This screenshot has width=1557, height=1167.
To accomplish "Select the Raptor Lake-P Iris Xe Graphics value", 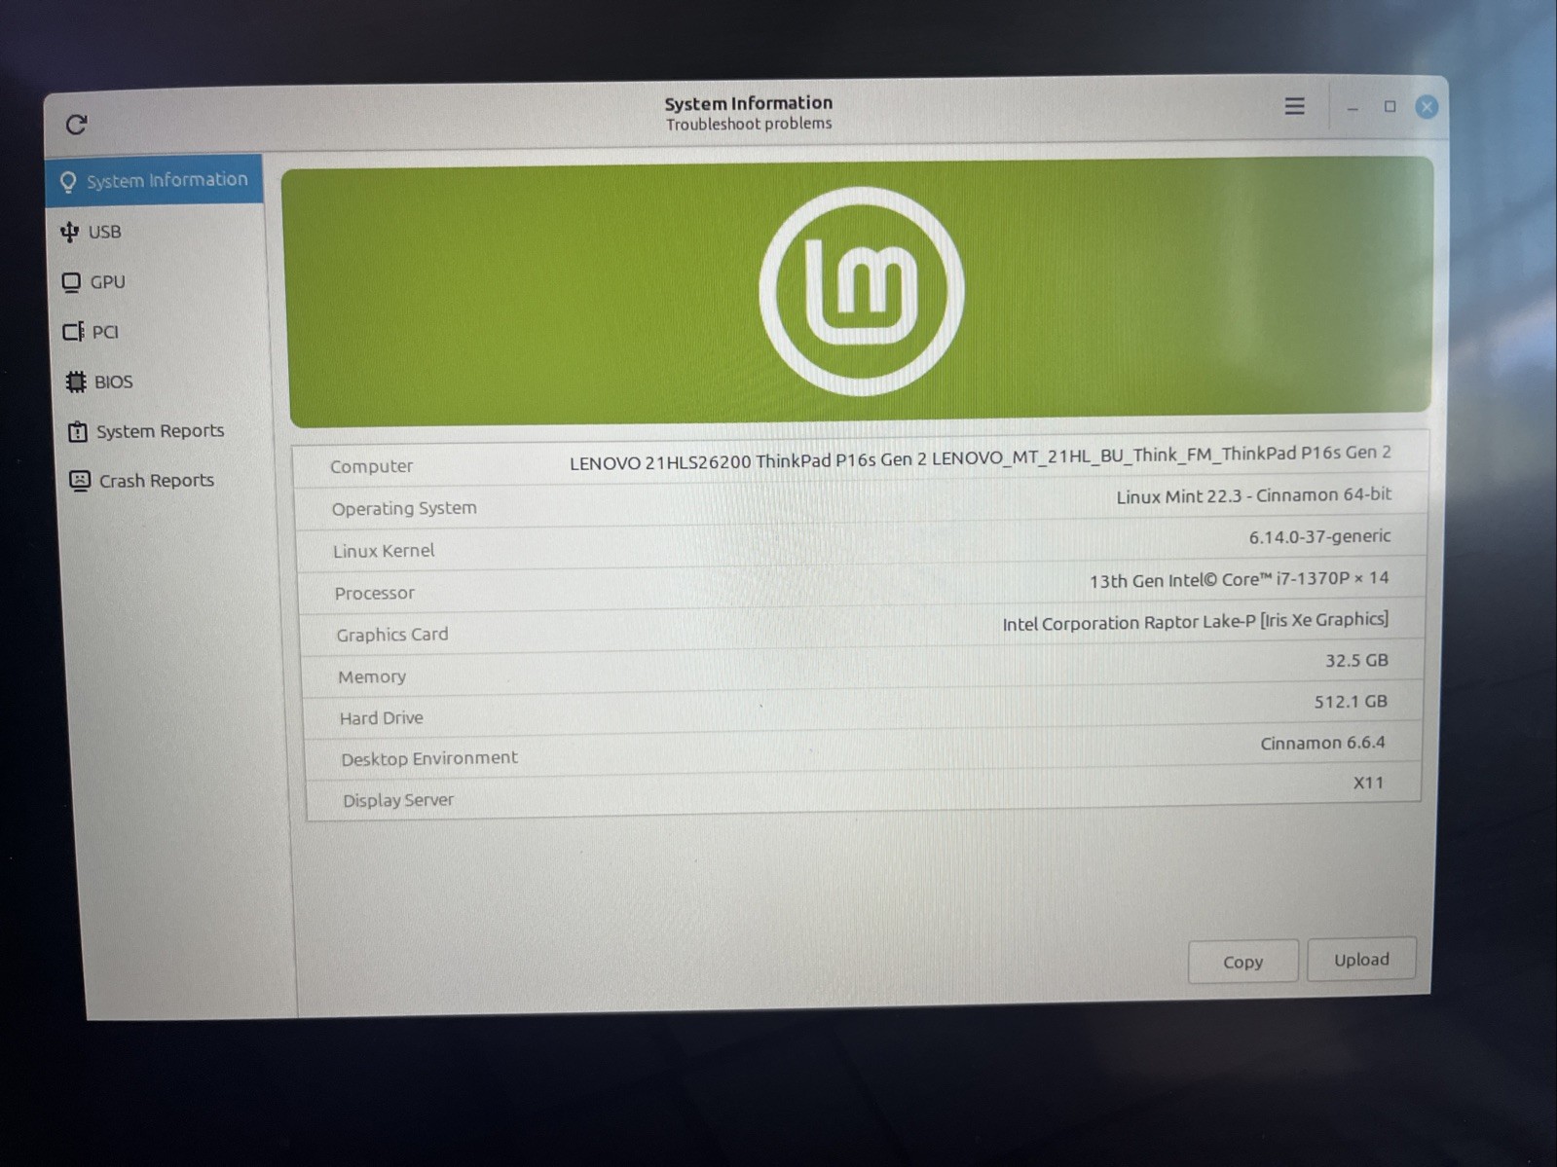I will click(1196, 621).
